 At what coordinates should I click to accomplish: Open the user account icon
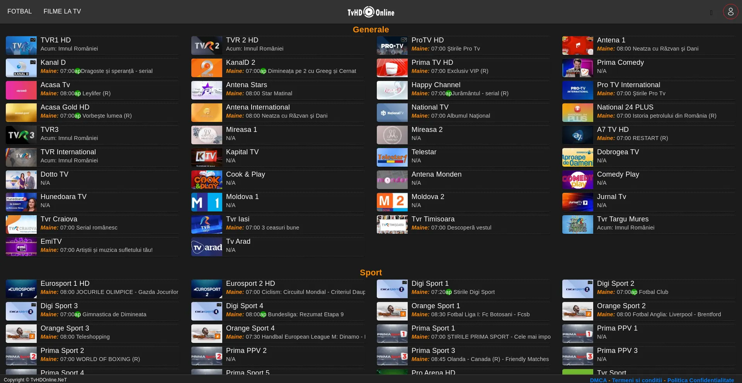(730, 12)
